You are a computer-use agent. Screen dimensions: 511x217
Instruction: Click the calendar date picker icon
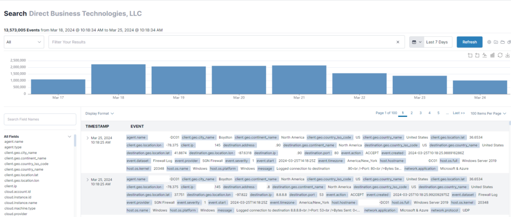414,42
